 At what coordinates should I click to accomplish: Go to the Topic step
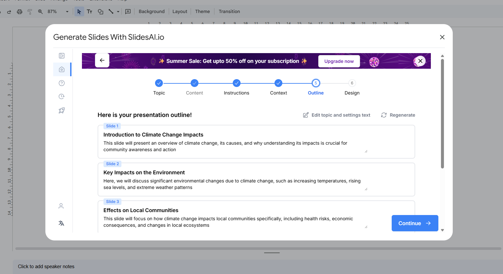click(x=159, y=83)
